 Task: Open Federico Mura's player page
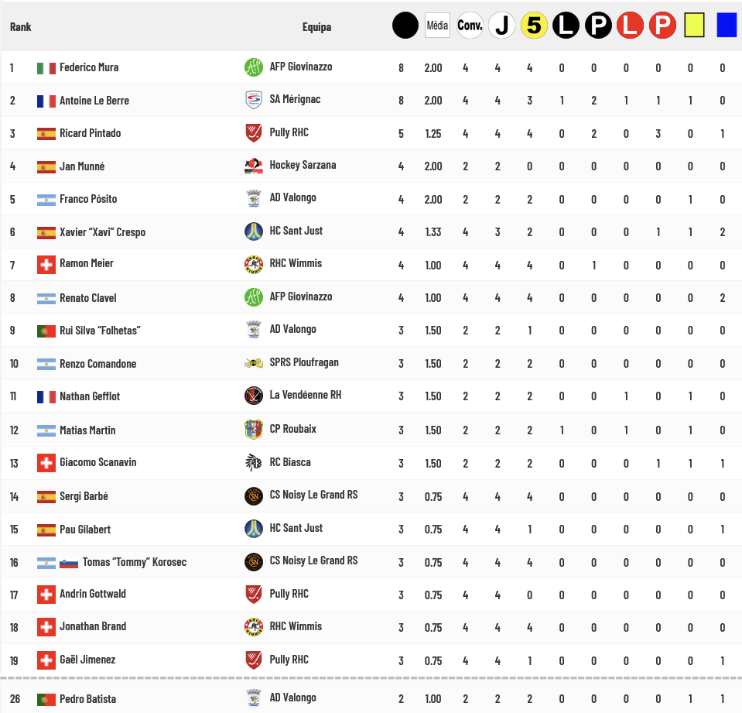[89, 67]
